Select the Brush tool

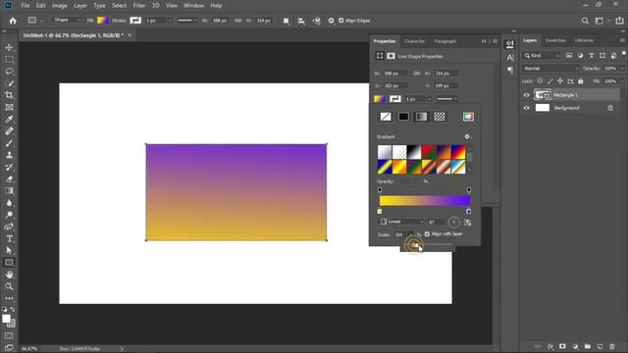[x=9, y=143]
